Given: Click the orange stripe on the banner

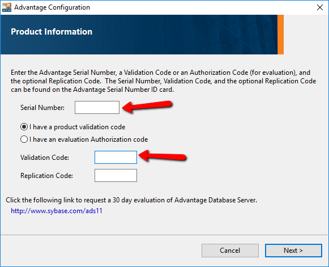Looking at the screenshot, I should (280, 35).
